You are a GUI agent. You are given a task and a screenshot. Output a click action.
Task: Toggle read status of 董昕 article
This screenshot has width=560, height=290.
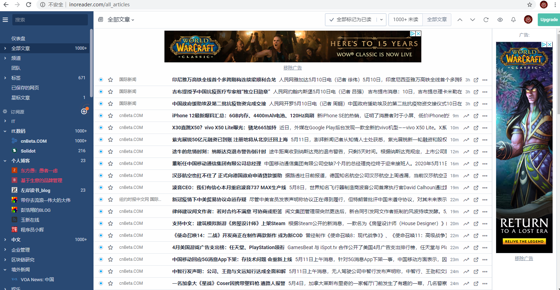(x=101, y=163)
